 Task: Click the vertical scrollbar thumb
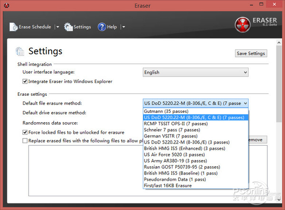coord(279,84)
